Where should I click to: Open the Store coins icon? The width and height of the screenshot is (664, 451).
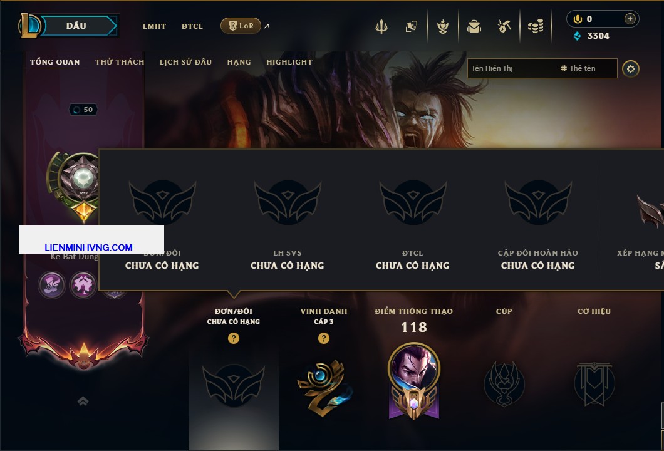tap(536, 26)
